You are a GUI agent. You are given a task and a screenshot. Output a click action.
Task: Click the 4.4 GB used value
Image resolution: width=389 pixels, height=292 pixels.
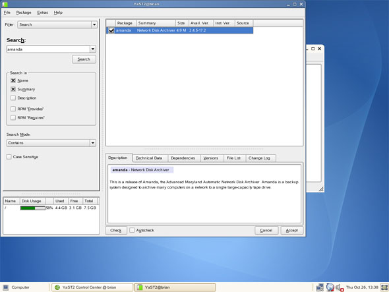pyautogui.click(x=61, y=208)
